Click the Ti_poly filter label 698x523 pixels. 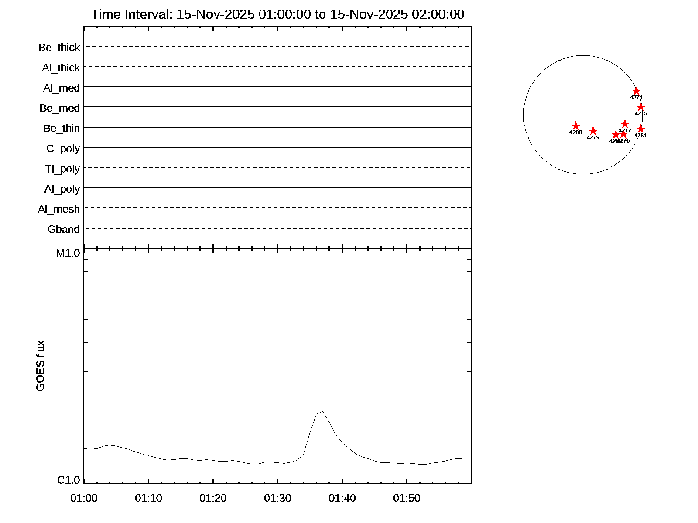[62, 169]
